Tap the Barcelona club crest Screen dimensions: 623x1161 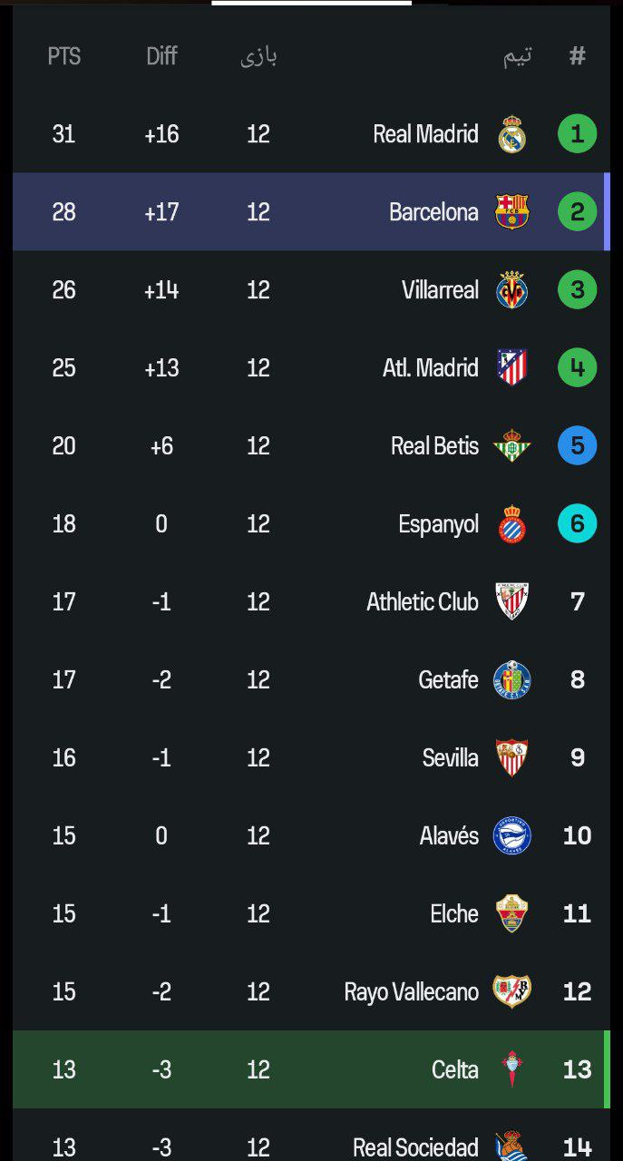pos(512,212)
